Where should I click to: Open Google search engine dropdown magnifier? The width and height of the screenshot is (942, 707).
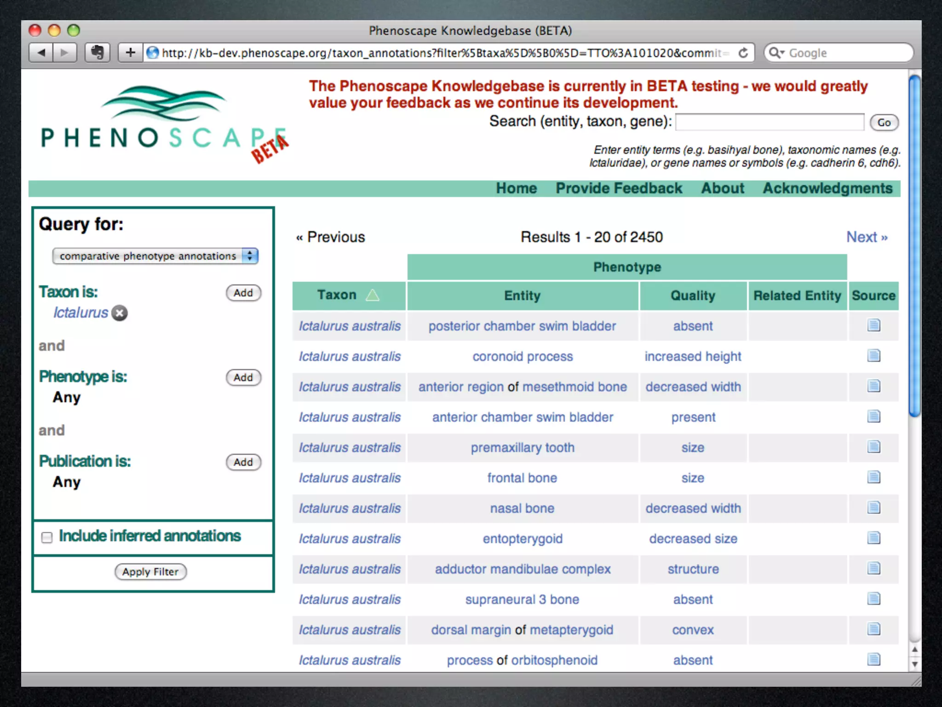[x=776, y=53]
